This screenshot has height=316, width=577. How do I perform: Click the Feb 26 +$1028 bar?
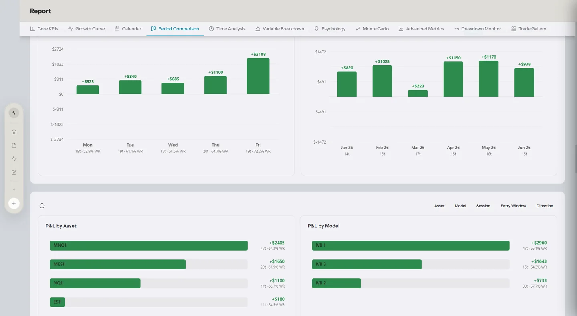click(x=382, y=81)
